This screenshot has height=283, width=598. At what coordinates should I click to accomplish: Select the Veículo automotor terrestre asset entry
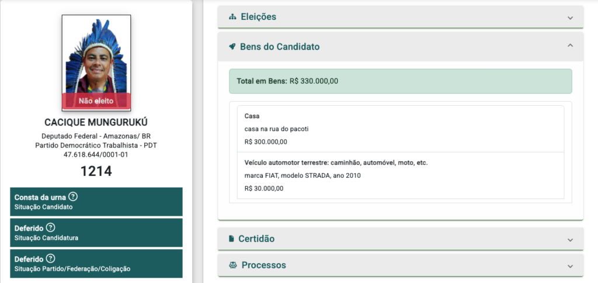pyautogui.click(x=401, y=175)
